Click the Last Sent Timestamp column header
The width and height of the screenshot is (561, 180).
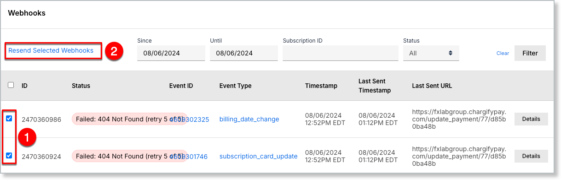[x=375, y=86]
